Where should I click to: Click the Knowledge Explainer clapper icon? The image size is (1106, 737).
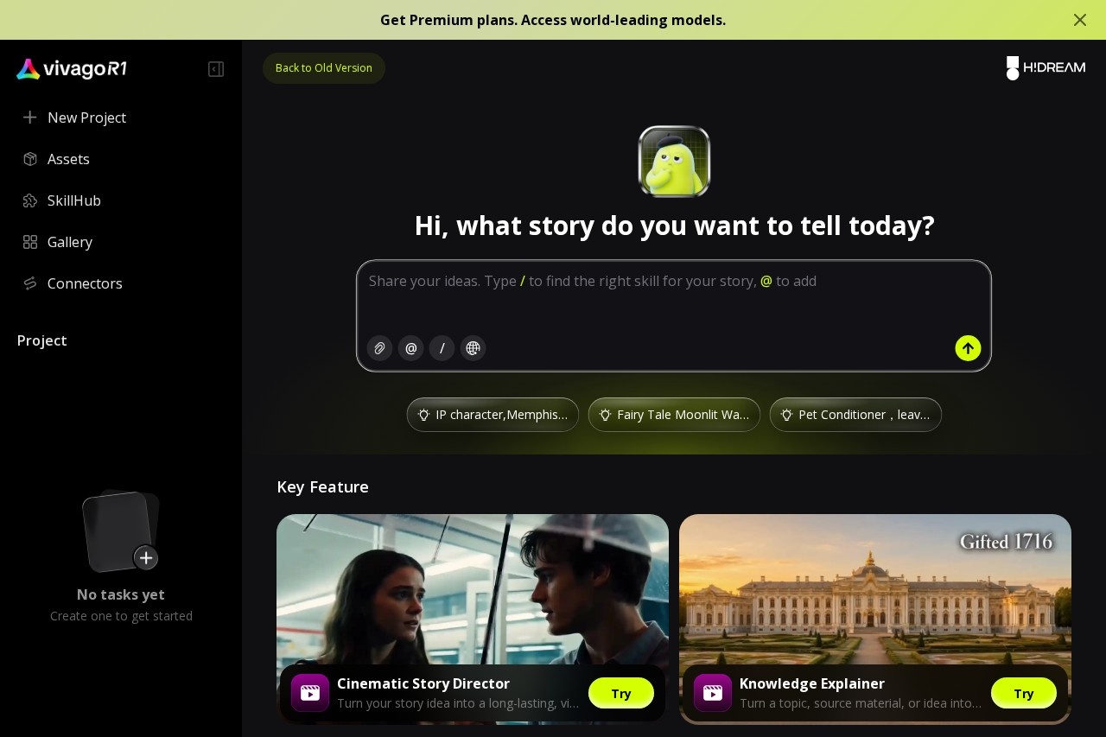(713, 693)
